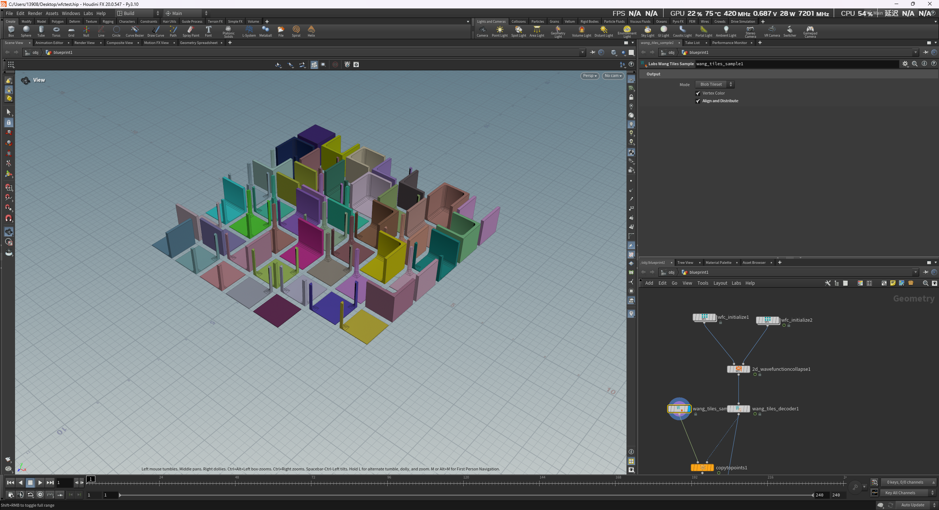Viewport: 939px width, 510px height.
Task: Click the frame range slider bar
Action: coord(466,495)
